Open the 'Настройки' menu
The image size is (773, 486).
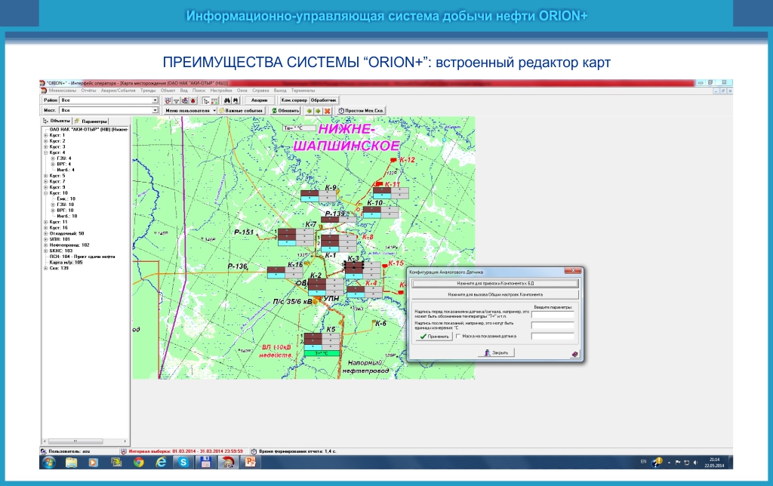[221, 91]
